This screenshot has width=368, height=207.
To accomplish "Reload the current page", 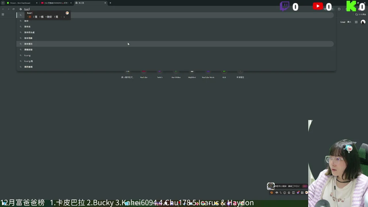I will coord(13,9).
